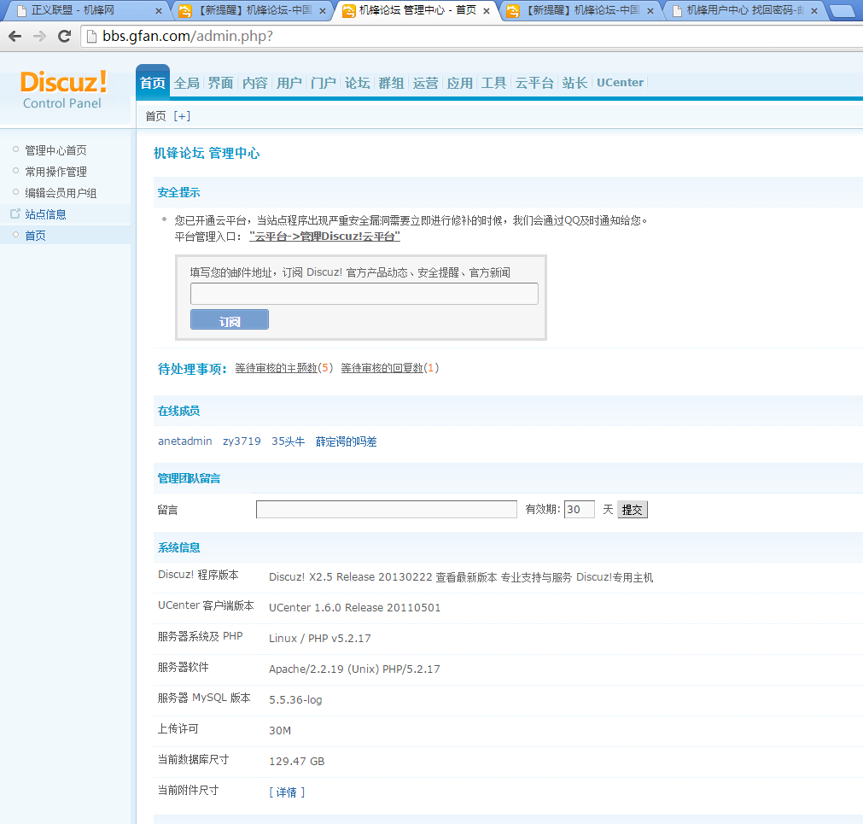The height and width of the screenshot is (824, 863).
Task: Focus the 留言 message input field
Action: (x=387, y=509)
